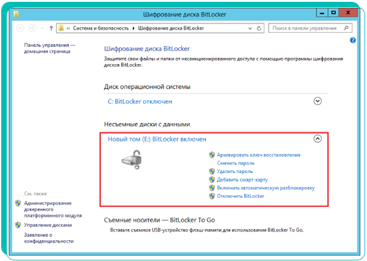Click Шифрование диска BitLocker breadcrumb item
The width and height of the screenshot is (367, 261).
tap(171, 28)
